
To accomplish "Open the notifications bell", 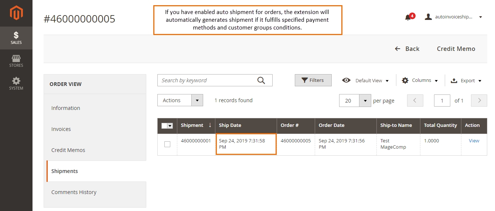I will click(408, 17).
